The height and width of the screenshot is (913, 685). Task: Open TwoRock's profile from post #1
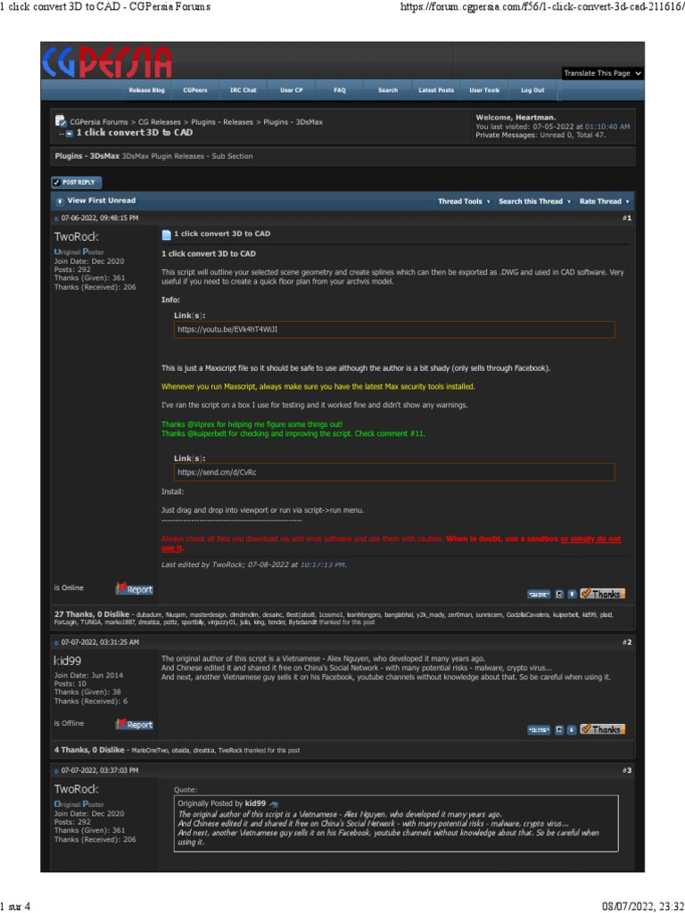[77, 237]
